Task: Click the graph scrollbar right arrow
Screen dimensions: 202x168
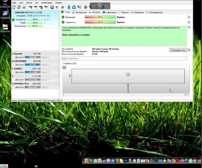Action: click(188, 95)
